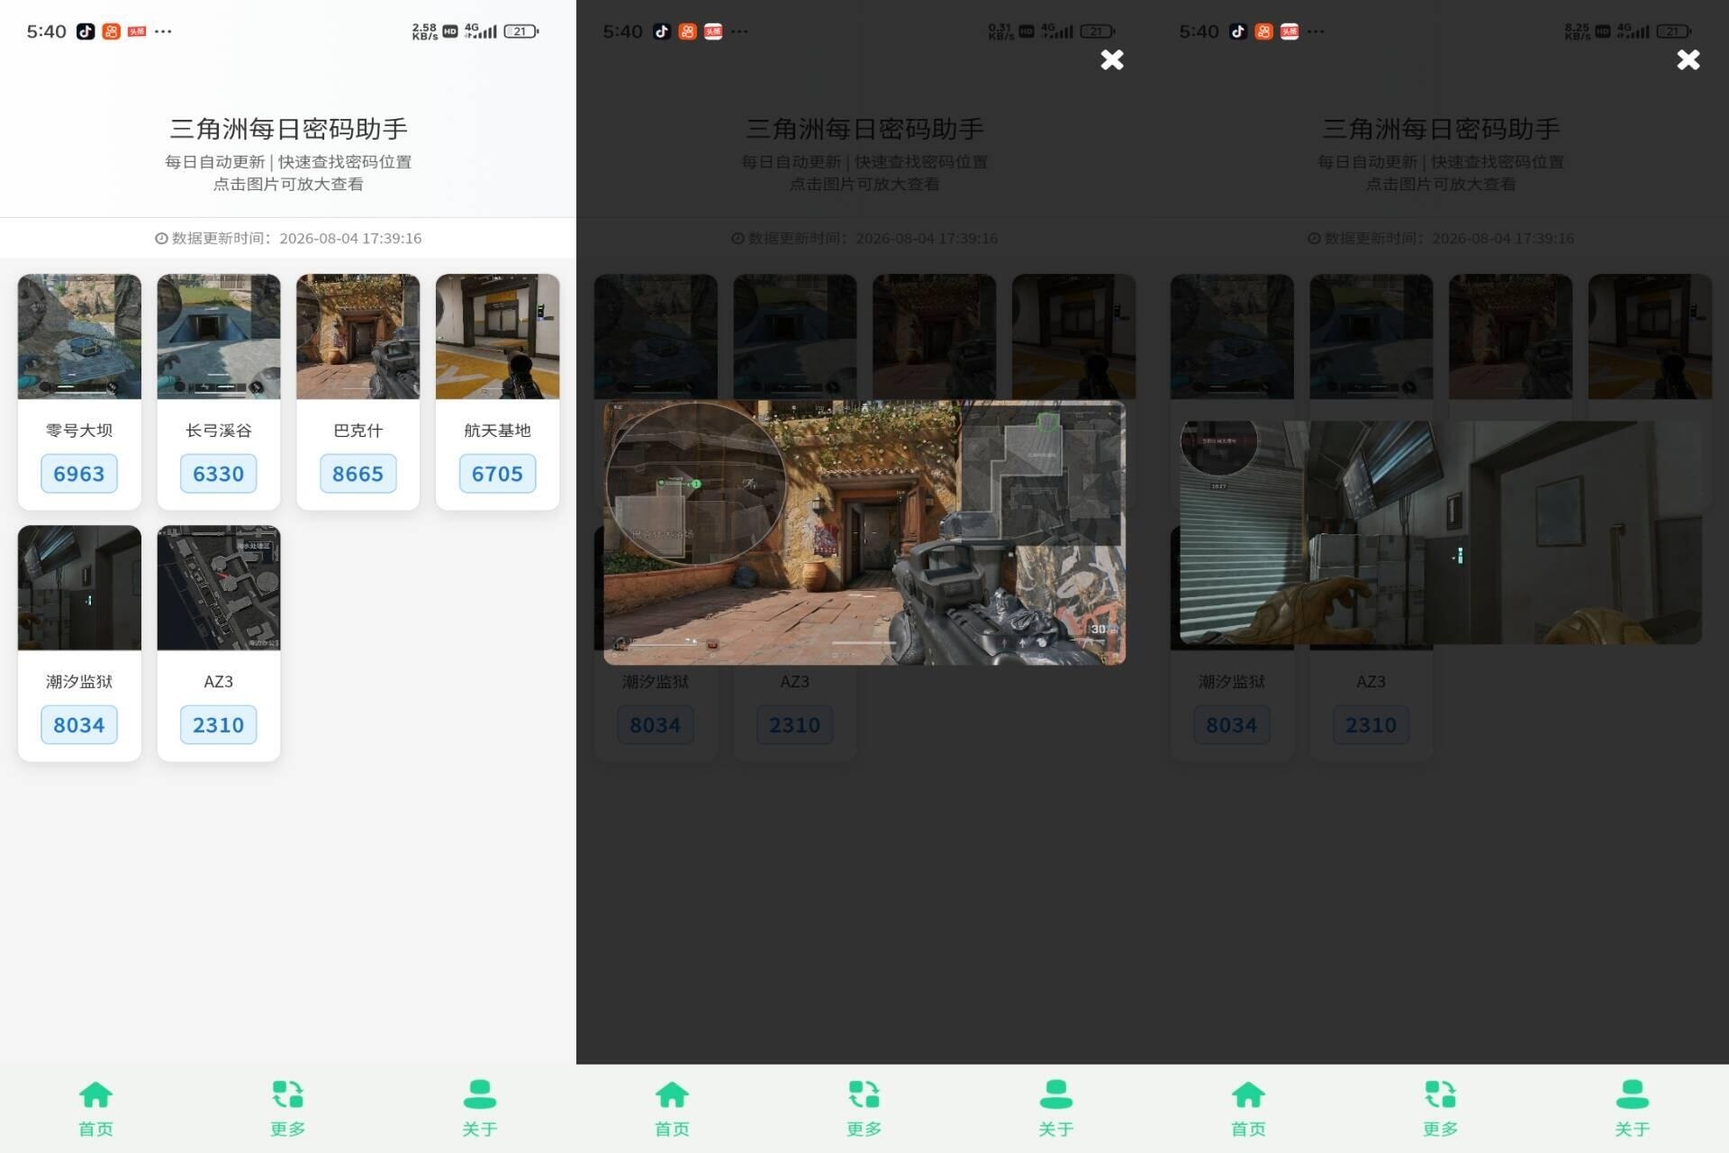The image size is (1729, 1153).
Task: Tap Toutiao status icon on the 巴克什 popup screen
Action: coord(713,32)
